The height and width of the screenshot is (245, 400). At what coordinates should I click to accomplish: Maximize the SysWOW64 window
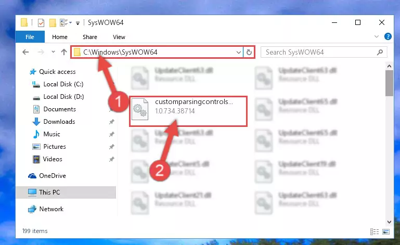click(358, 22)
